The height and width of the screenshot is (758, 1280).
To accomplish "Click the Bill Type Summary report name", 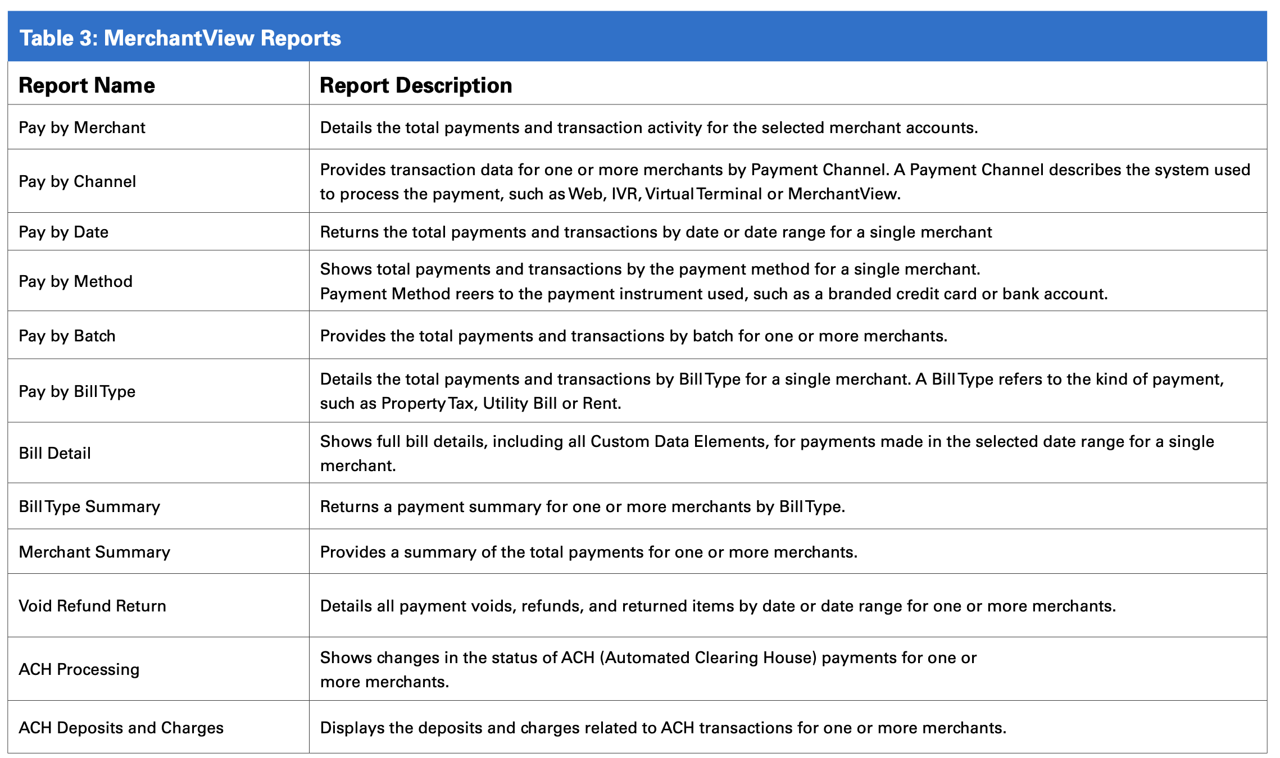I will pos(89,506).
